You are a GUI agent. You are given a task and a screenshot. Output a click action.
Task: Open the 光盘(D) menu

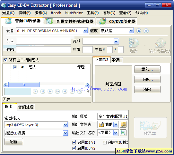8,13
